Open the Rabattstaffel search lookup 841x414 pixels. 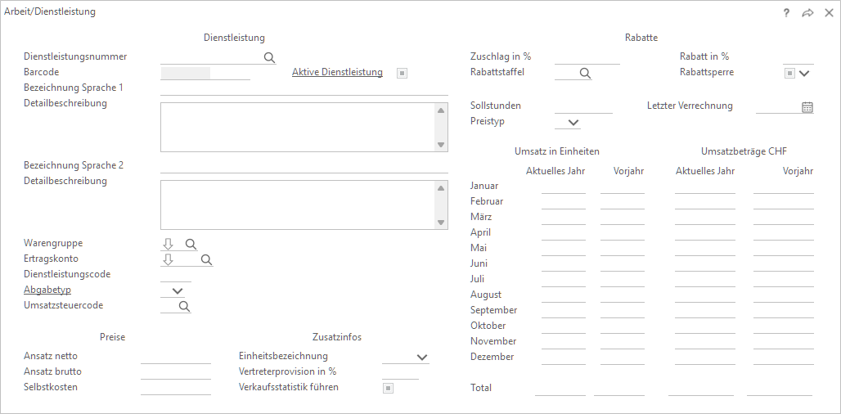click(585, 73)
